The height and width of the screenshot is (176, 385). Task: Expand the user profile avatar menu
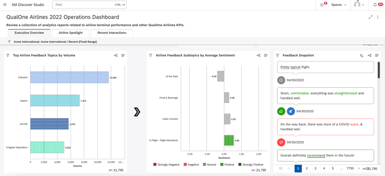click(x=360, y=5)
